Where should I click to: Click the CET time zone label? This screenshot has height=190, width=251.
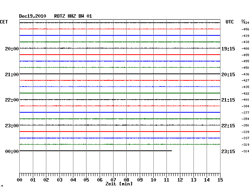click(x=4, y=22)
